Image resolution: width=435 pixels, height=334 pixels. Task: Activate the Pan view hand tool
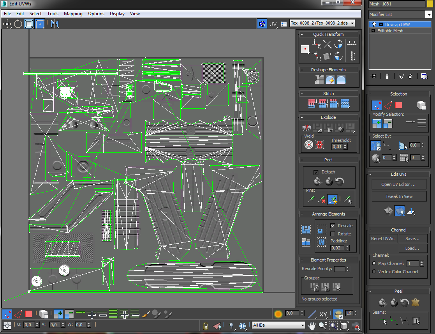(312, 325)
